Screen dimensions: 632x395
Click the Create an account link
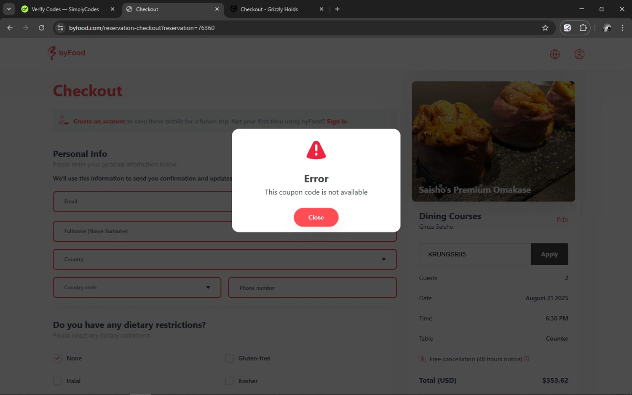pyautogui.click(x=99, y=121)
